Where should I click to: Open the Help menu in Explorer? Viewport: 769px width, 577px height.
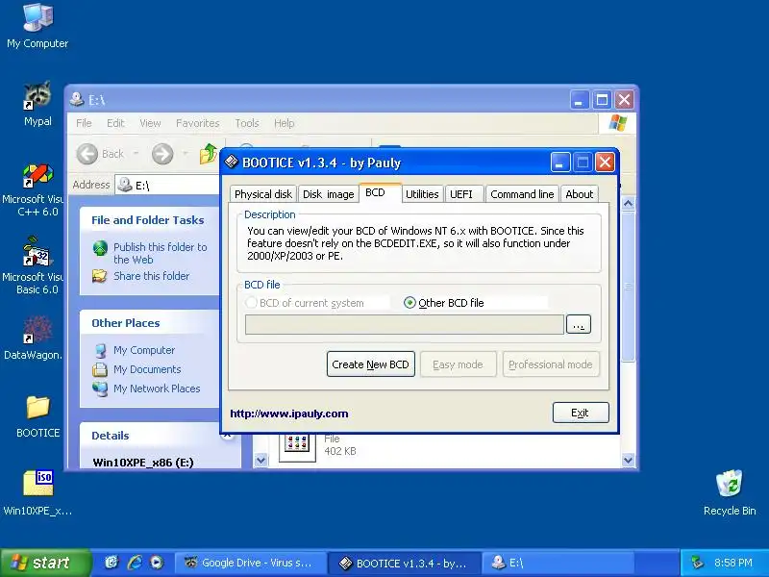284,123
